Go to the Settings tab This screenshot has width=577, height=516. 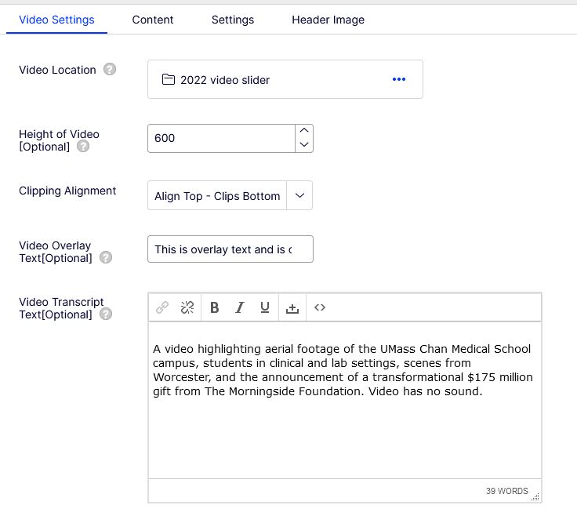pyautogui.click(x=233, y=20)
